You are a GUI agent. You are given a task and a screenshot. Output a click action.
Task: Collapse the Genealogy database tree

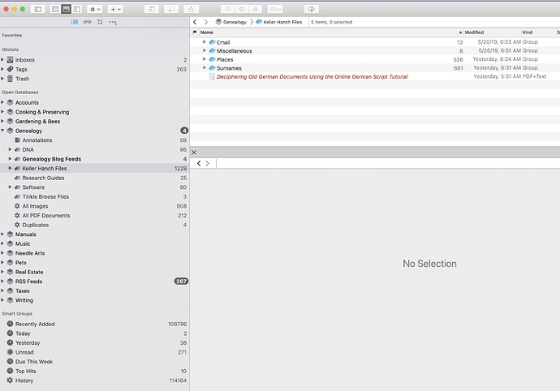3,131
